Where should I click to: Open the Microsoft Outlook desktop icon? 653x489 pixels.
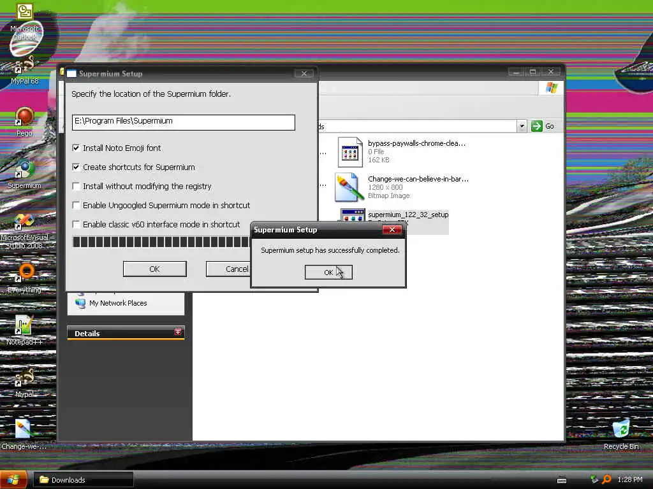click(24, 21)
